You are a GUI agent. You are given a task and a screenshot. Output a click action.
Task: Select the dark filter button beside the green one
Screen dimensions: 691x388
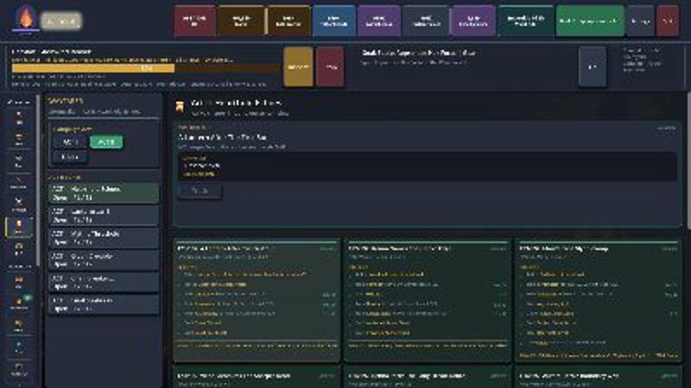pyautogui.click(x=70, y=142)
